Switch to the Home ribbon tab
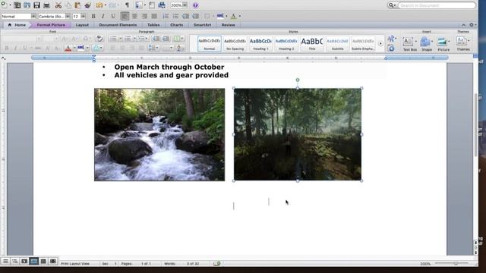Image resolution: width=486 pixels, height=273 pixels. 17,25
